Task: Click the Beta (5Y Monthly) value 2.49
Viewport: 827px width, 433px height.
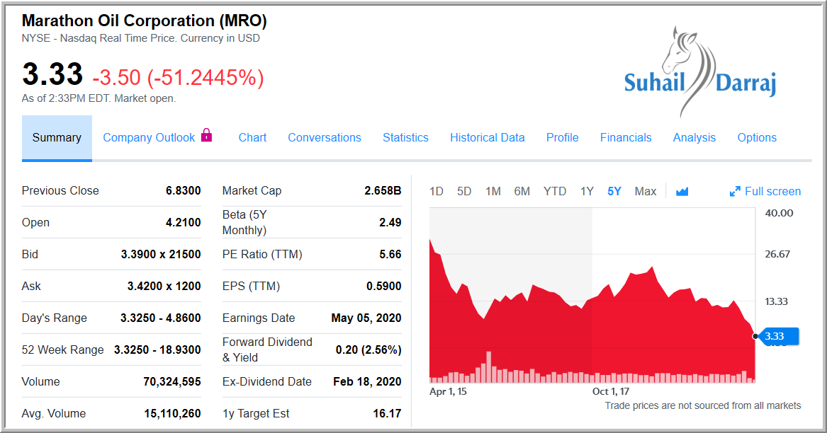Action: tap(390, 222)
